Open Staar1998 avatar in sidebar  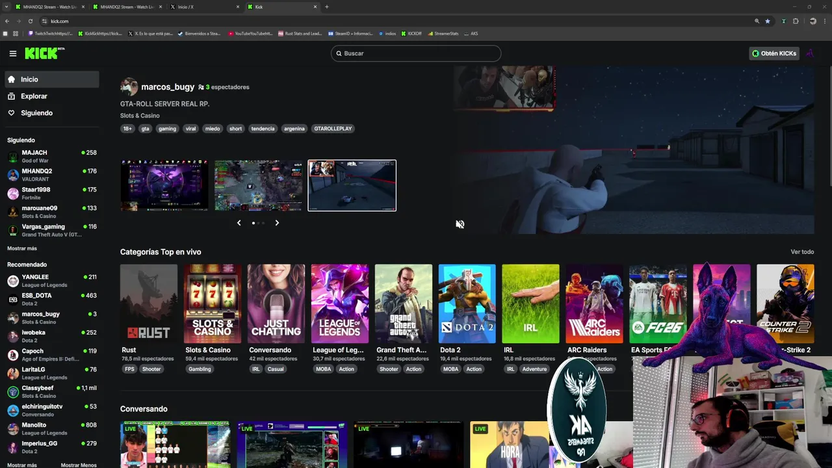coord(13,194)
